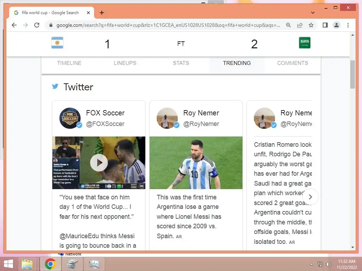This screenshot has width=362, height=271.
Task: Open the clock showing 11:32 AM
Action: (346, 264)
